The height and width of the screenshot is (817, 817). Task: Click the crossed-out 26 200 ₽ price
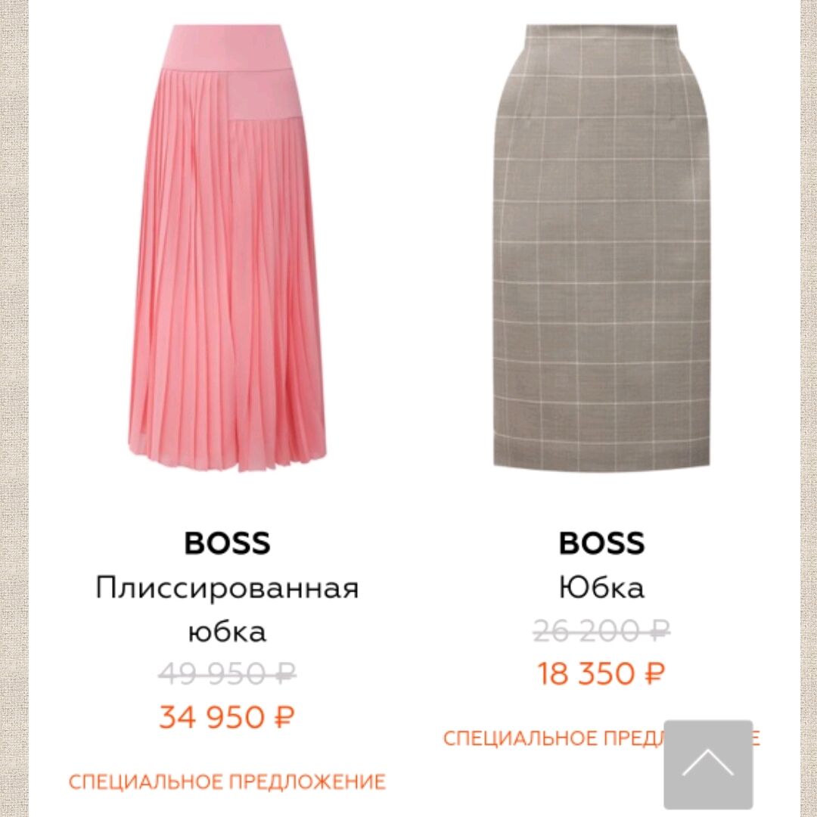601,629
